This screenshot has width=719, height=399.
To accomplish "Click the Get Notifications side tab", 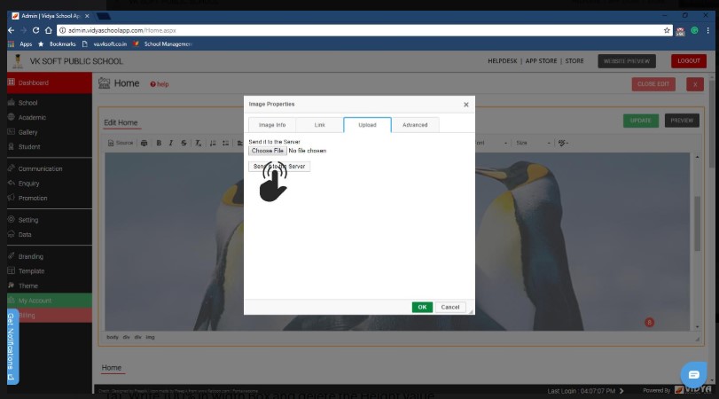I will pos(12,347).
